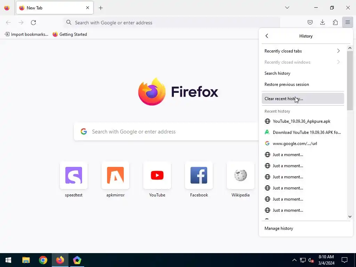Click history panel scrollbar down arrow

(x=350, y=217)
